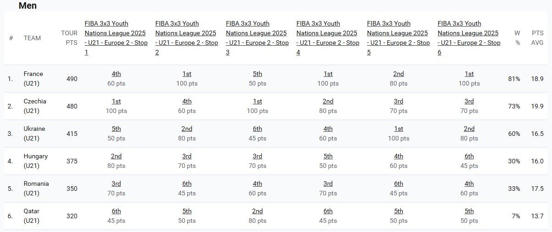
Task: Click the TEAM column header
Action: 32,38
